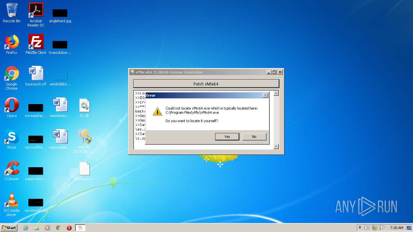The width and height of the screenshot is (413, 232).
Task: Select the Firefox desktop shortcut
Action: pos(12,44)
